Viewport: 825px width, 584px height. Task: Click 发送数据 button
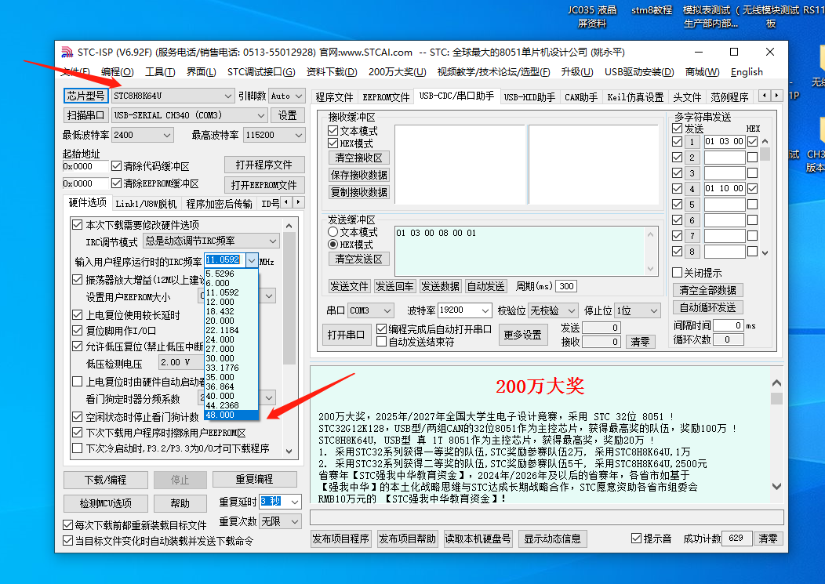click(440, 286)
